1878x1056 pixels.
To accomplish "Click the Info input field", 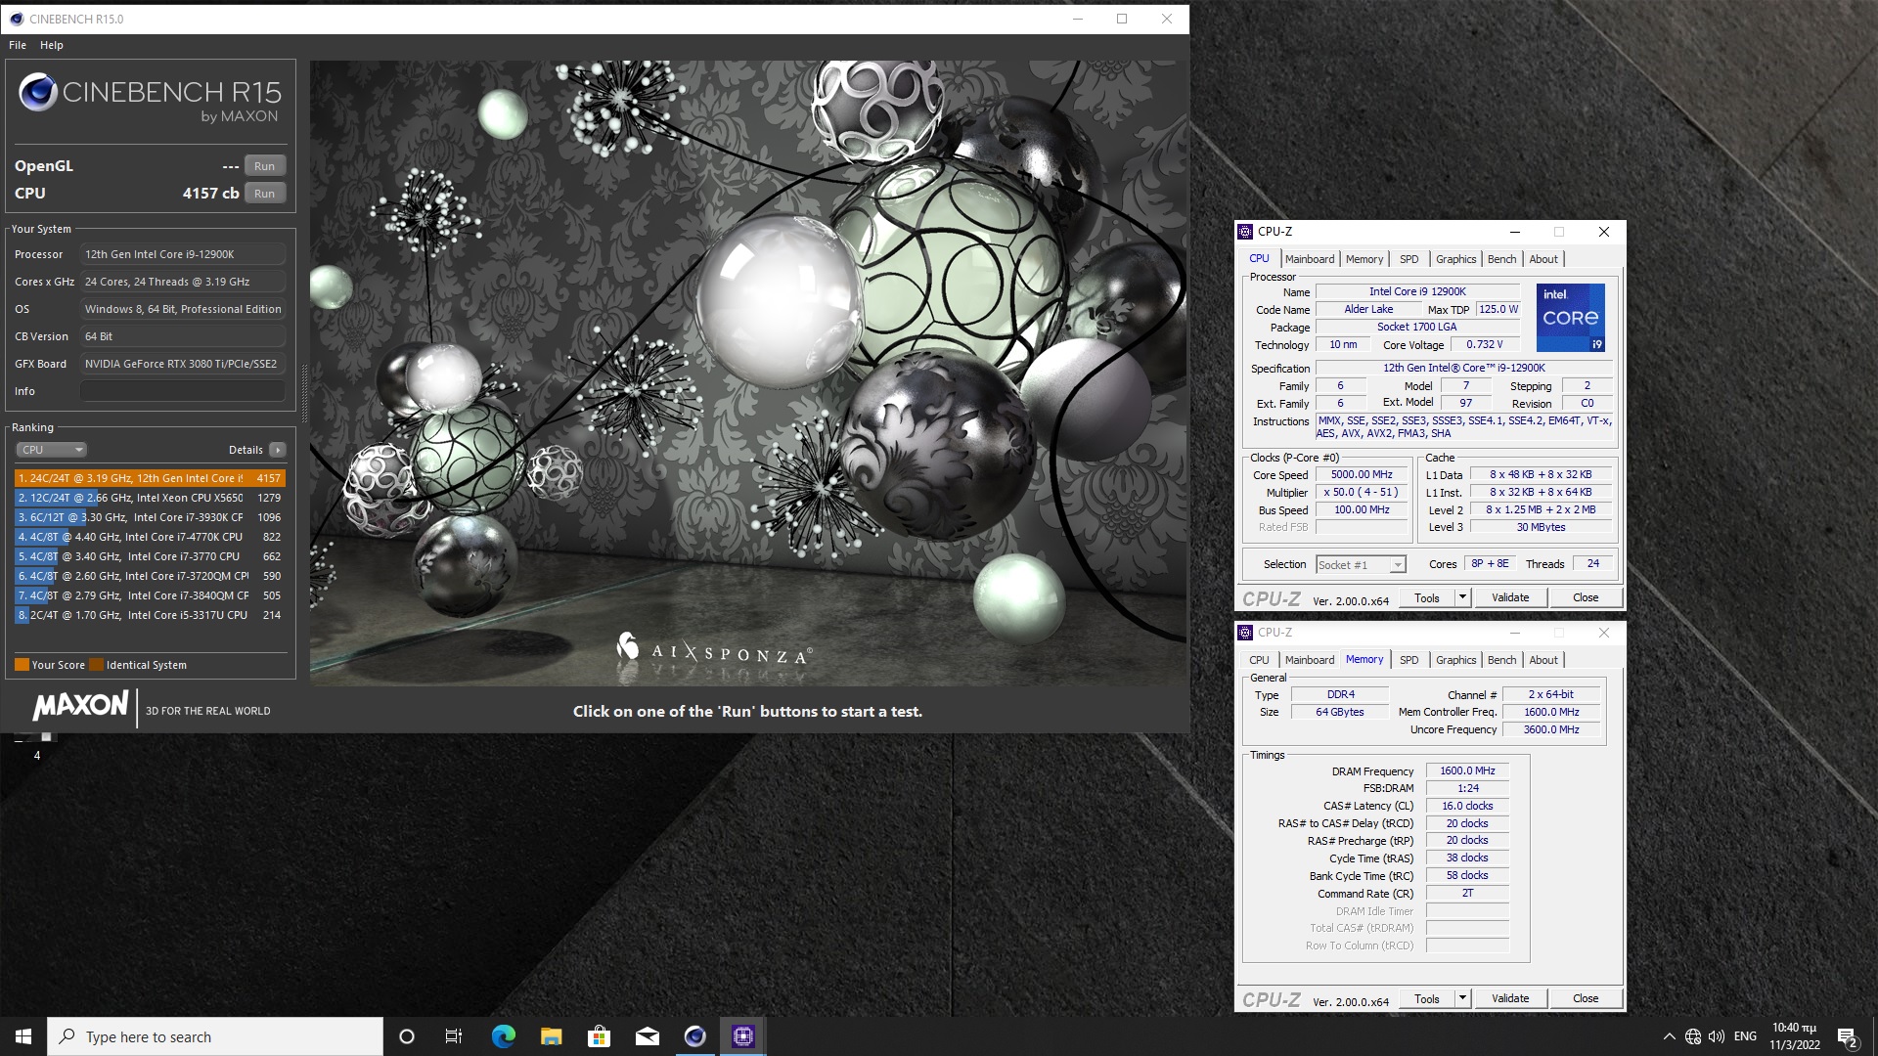I will [x=183, y=391].
